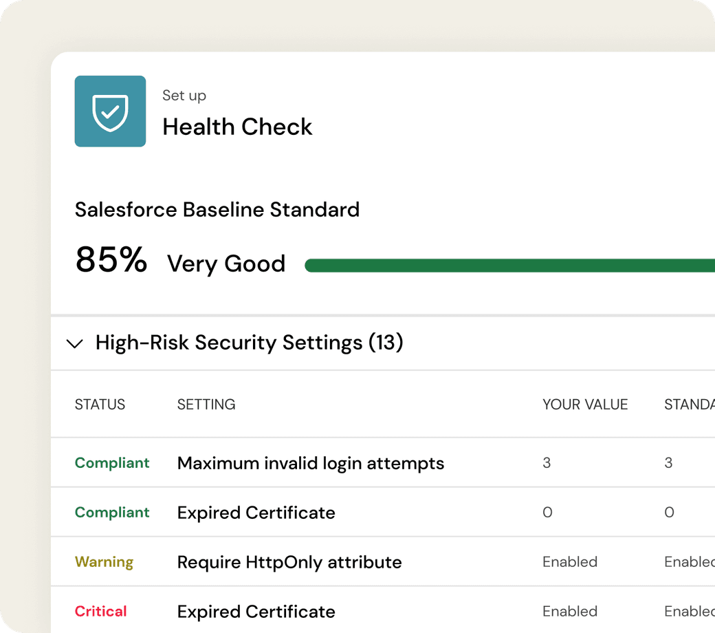The height and width of the screenshot is (633, 715).
Task: Open 'Require HttpOnly attribute' setting
Action: [289, 562]
